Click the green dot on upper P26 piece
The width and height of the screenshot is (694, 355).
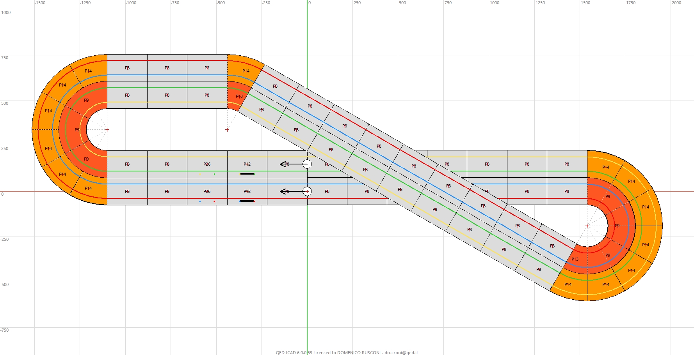[214, 174]
